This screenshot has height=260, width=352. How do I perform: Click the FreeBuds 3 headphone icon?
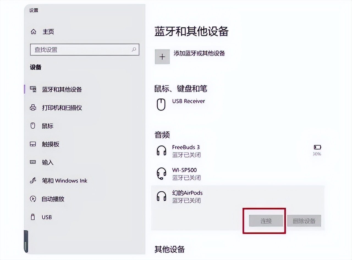pos(161,151)
